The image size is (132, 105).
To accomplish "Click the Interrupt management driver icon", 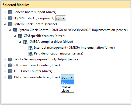I will pyautogui.click(x=30, y=48).
